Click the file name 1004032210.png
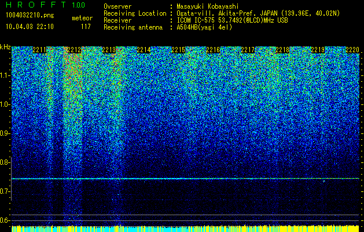The image size is (364, 232). [30, 16]
